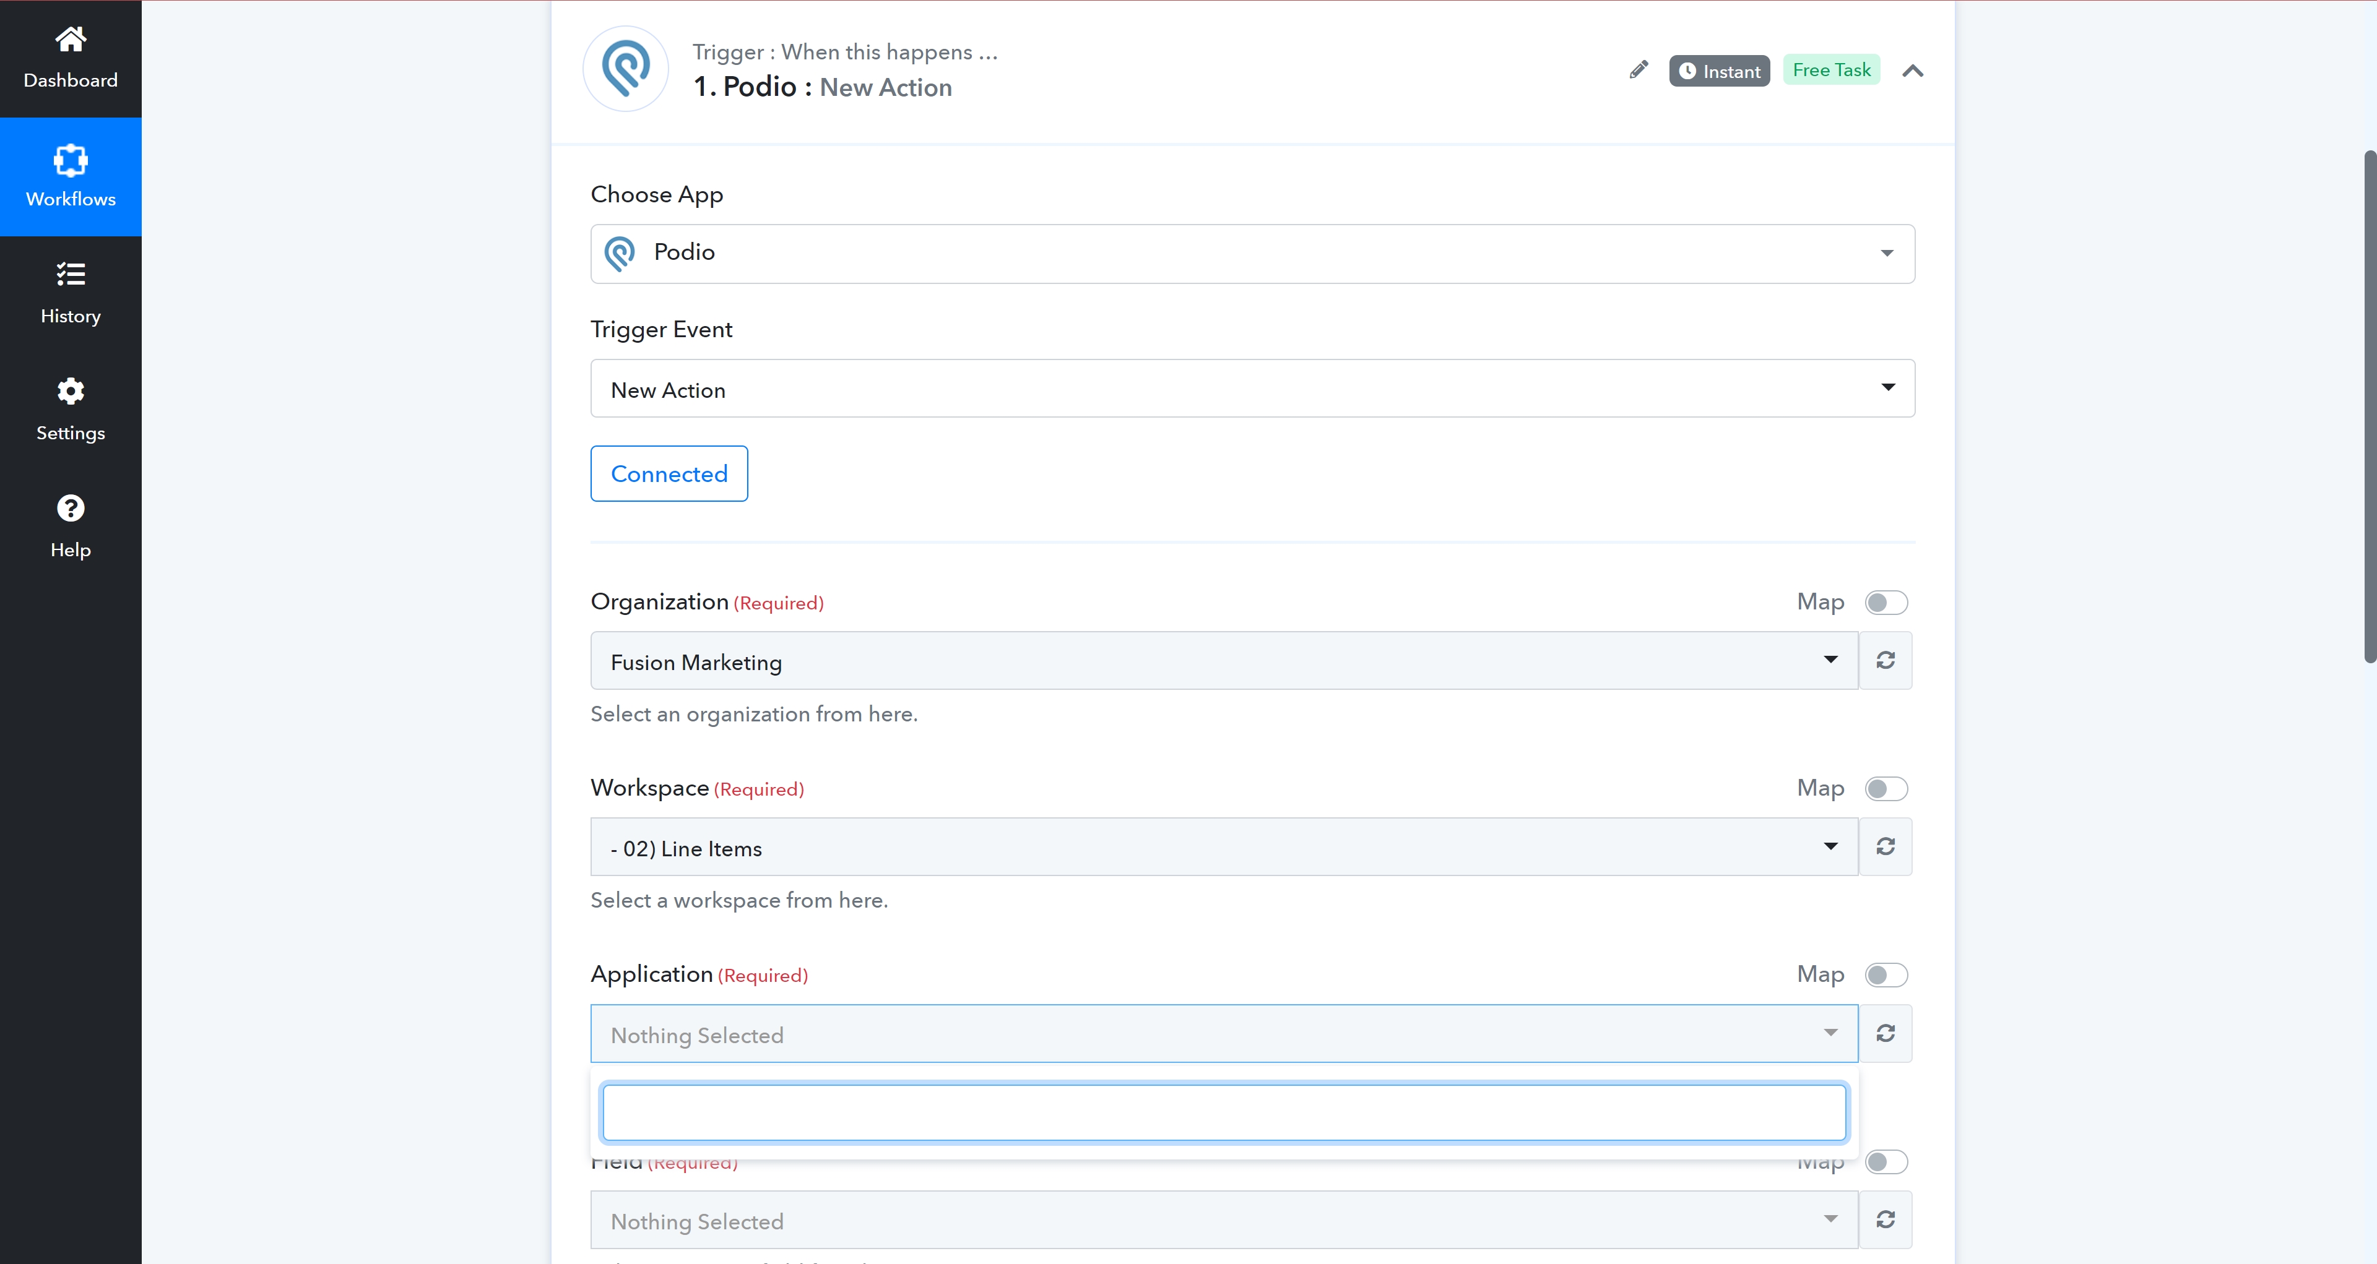Viewport: 2377px width, 1264px height.
Task: Click the Podio icon in Choose App field
Action: tap(619, 254)
